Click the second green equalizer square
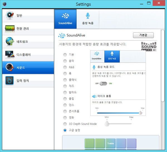167x152 pixels. 100,143
